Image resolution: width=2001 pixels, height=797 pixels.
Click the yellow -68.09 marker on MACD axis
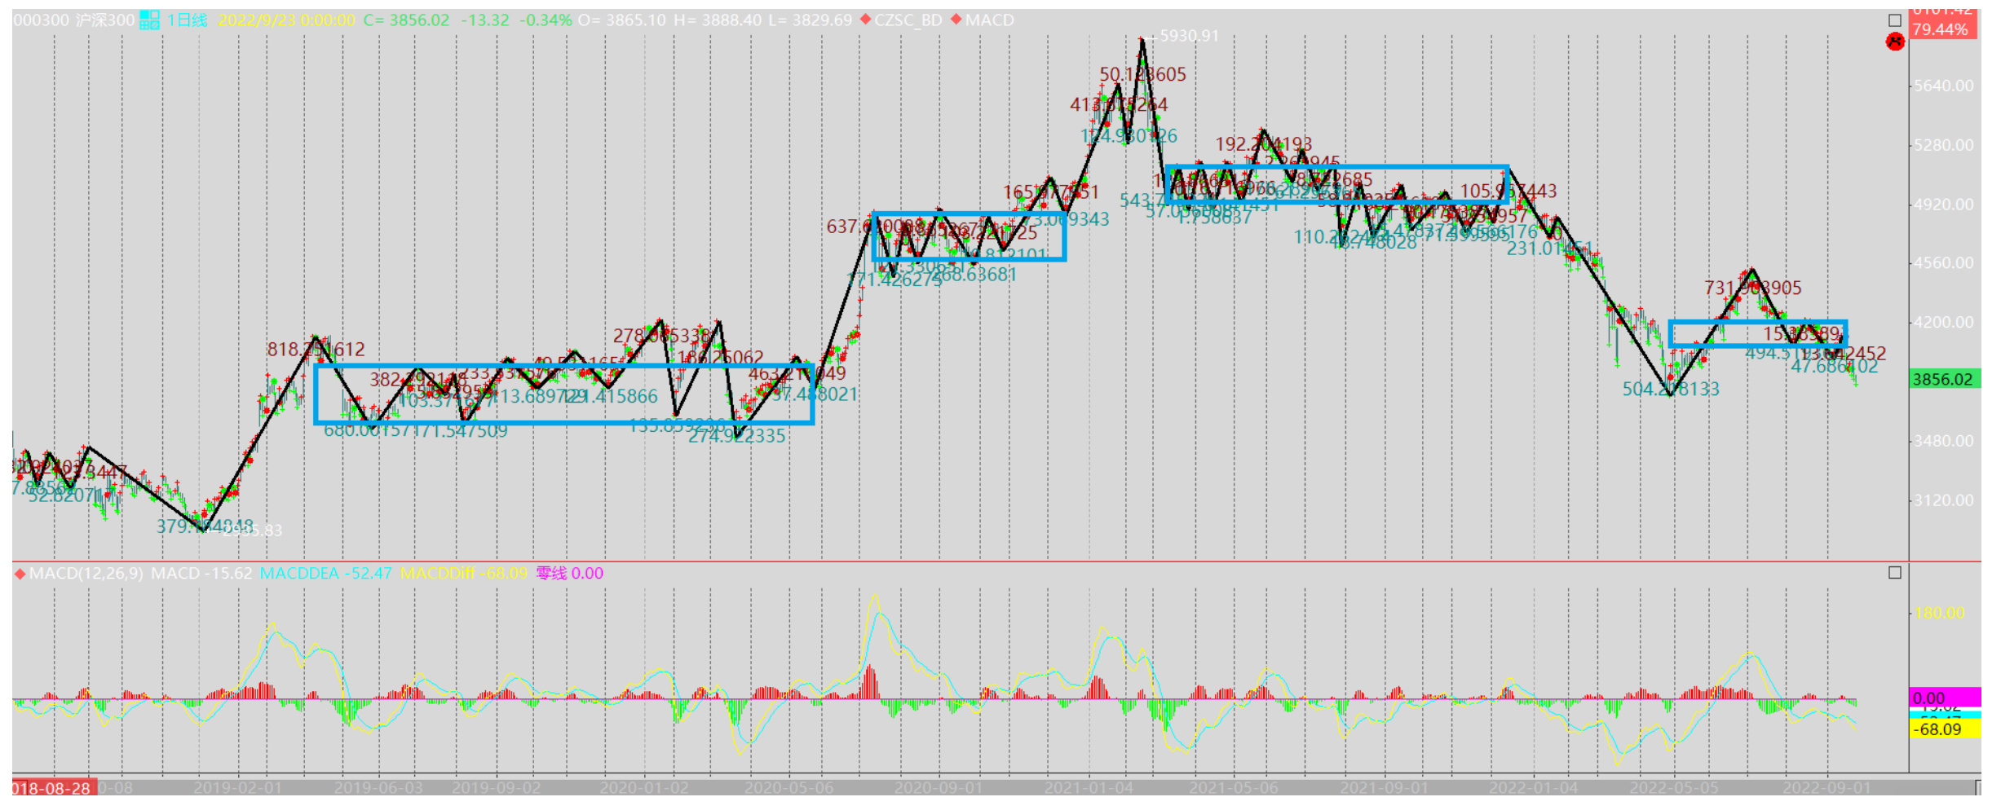coord(1943,729)
